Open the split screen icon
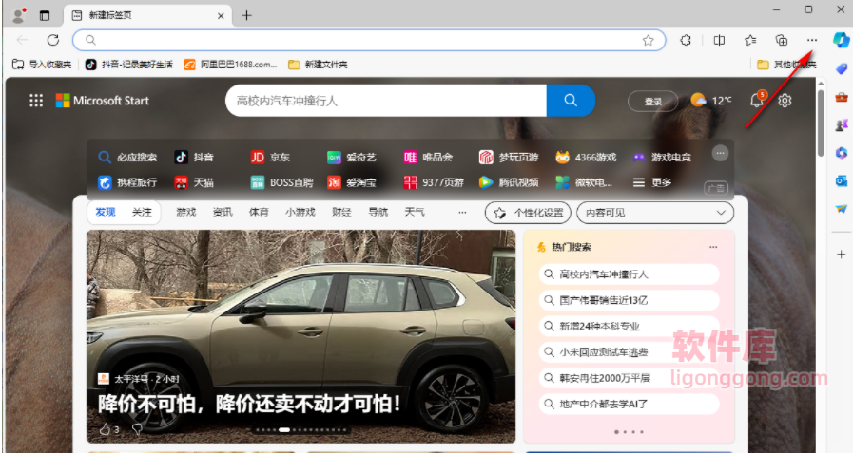Screen dimensions: 853x453 pyautogui.click(x=719, y=40)
